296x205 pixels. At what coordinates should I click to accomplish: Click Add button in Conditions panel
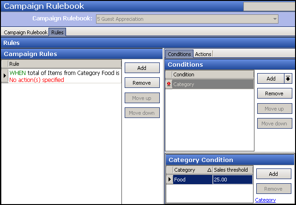271,79
